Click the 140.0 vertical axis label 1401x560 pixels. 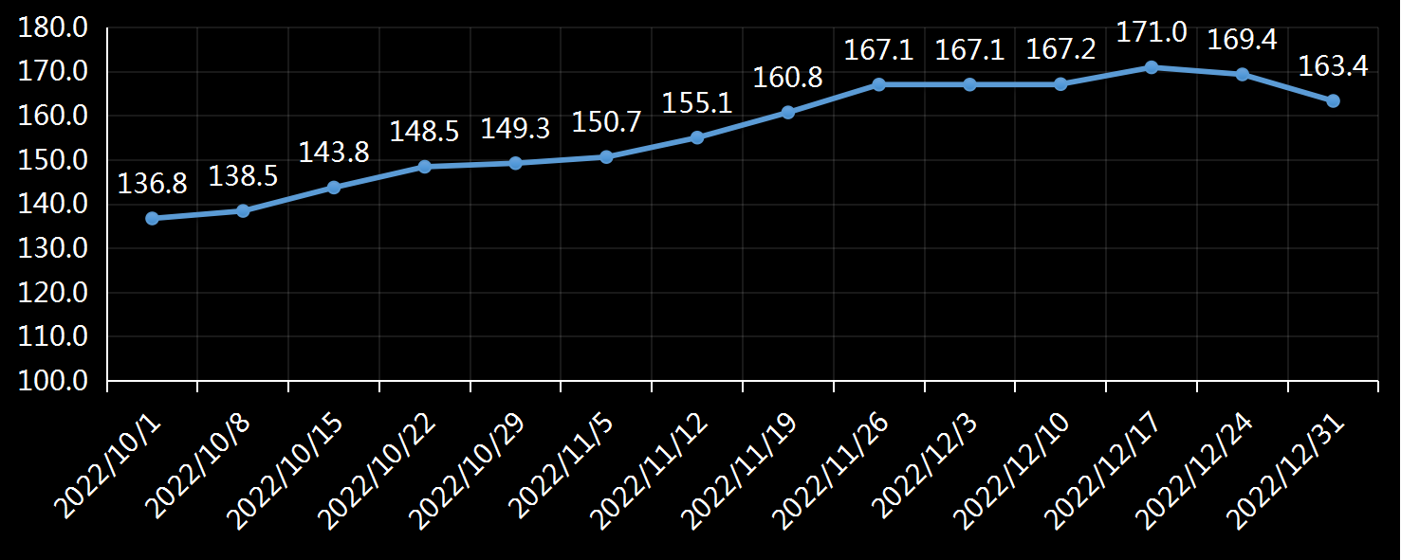(x=53, y=205)
